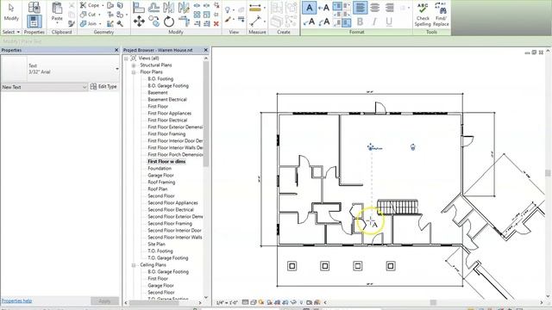Collapse the Floor Plans node
This screenshot has width=552, height=310.
click(134, 72)
